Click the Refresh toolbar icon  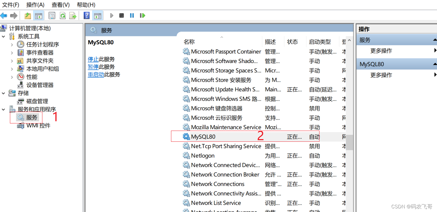pos(62,15)
